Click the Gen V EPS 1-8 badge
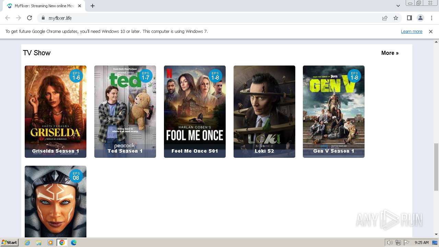The image size is (439, 247). 354,76
